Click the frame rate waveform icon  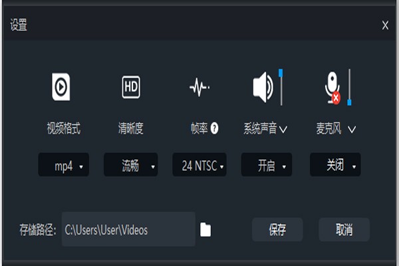(x=199, y=87)
